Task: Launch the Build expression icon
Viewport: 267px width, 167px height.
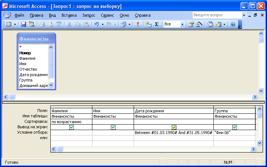Action: (x=199, y=24)
